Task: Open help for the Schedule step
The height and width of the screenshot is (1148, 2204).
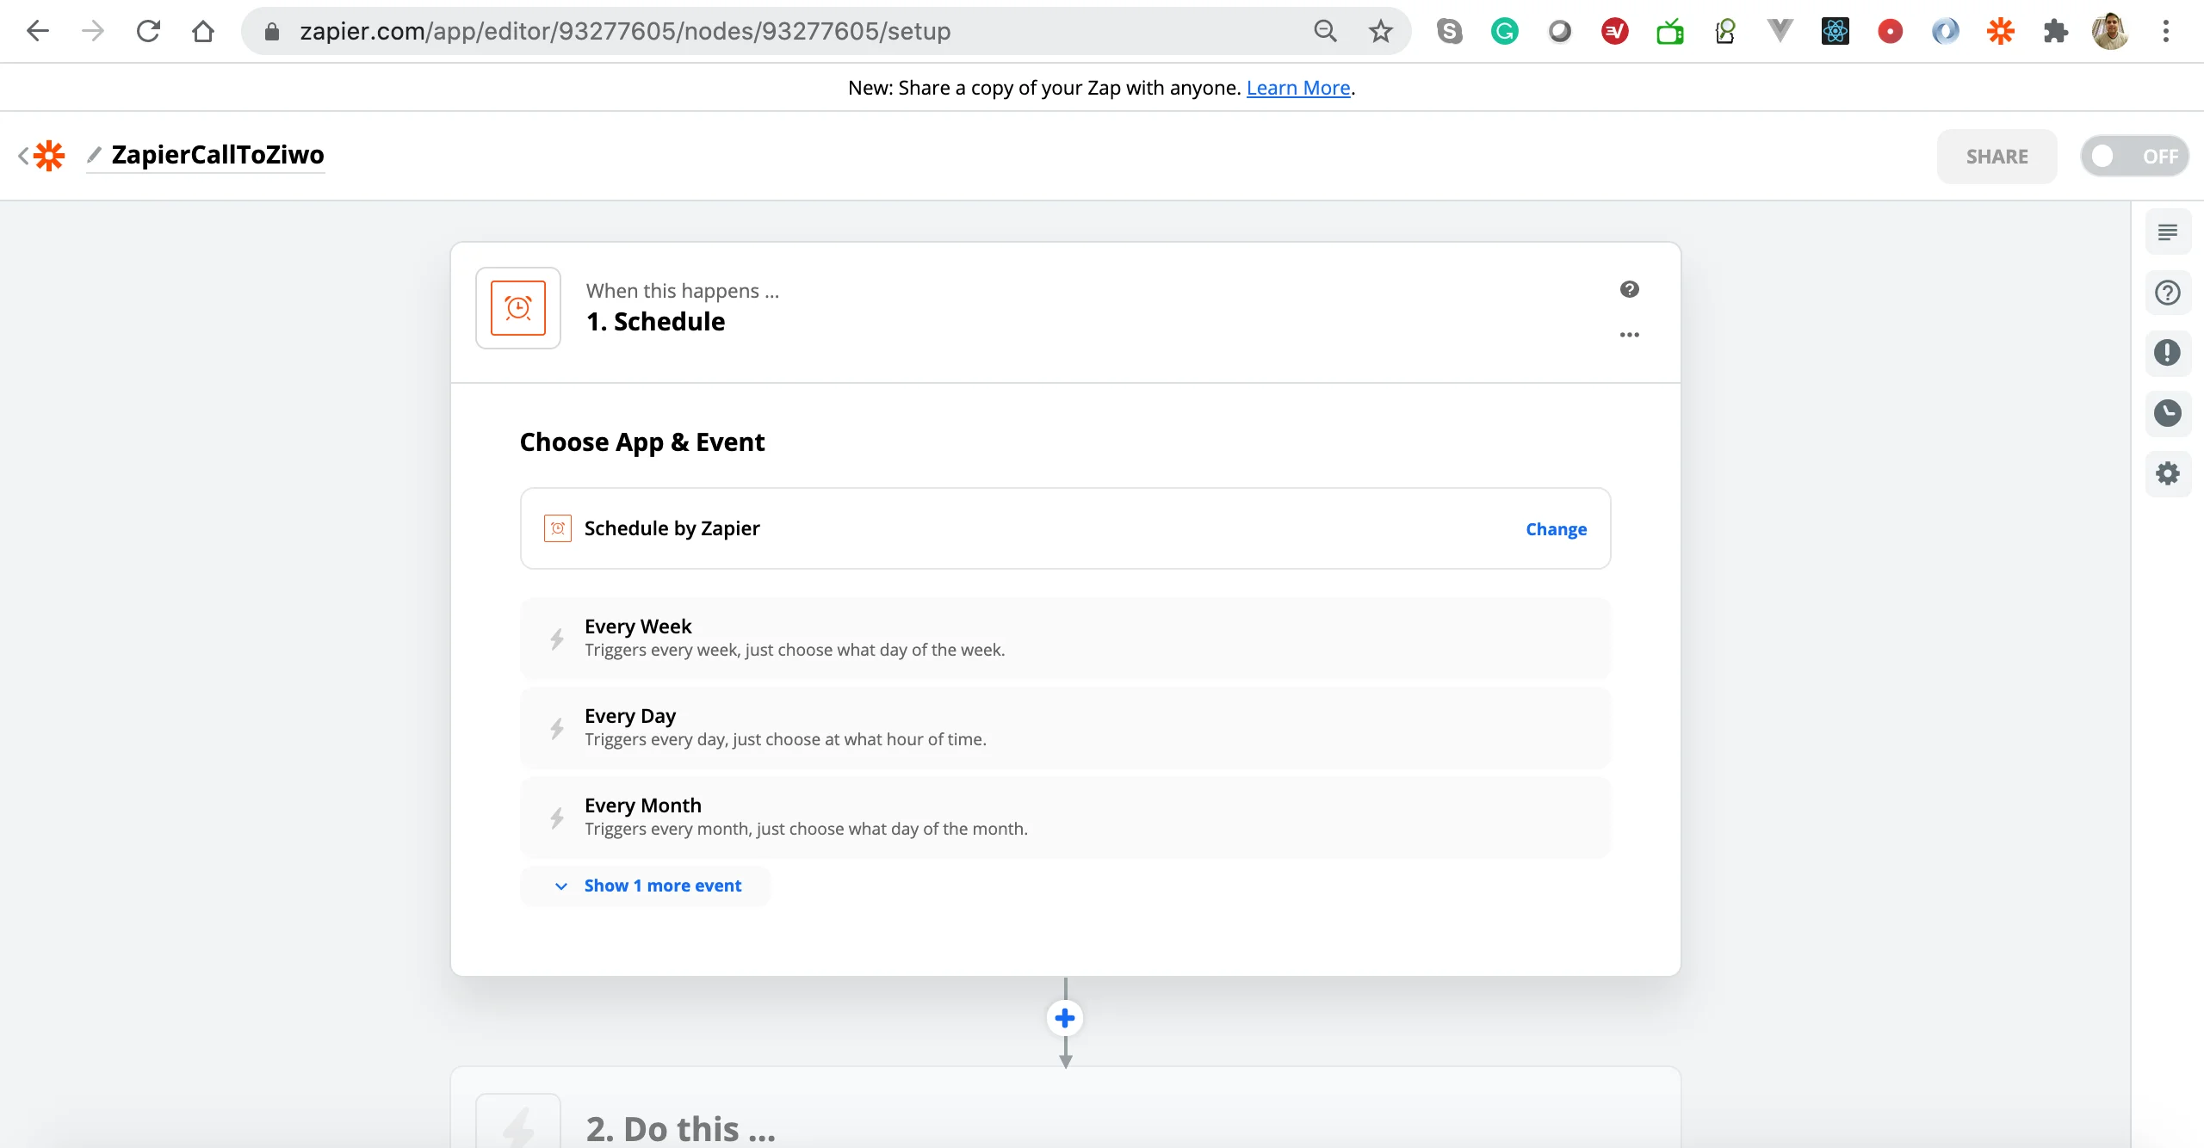Action: point(1629,289)
